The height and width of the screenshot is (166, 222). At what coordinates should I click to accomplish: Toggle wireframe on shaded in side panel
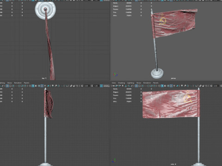[x=168, y=86]
